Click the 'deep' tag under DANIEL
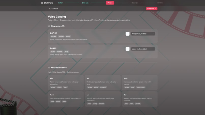 (x=66, y=52)
